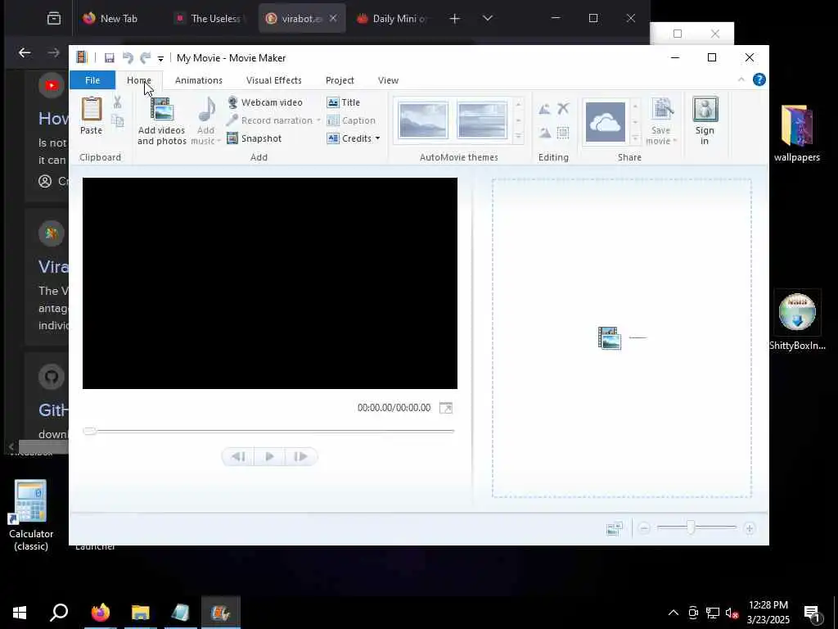Click the Save icon in title bar
Image resolution: width=838 pixels, height=629 pixels.
(x=109, y=58)
